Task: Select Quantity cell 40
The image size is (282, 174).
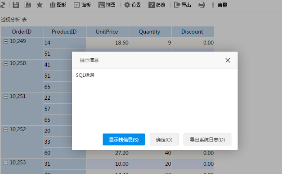Action: click(150, 153)
